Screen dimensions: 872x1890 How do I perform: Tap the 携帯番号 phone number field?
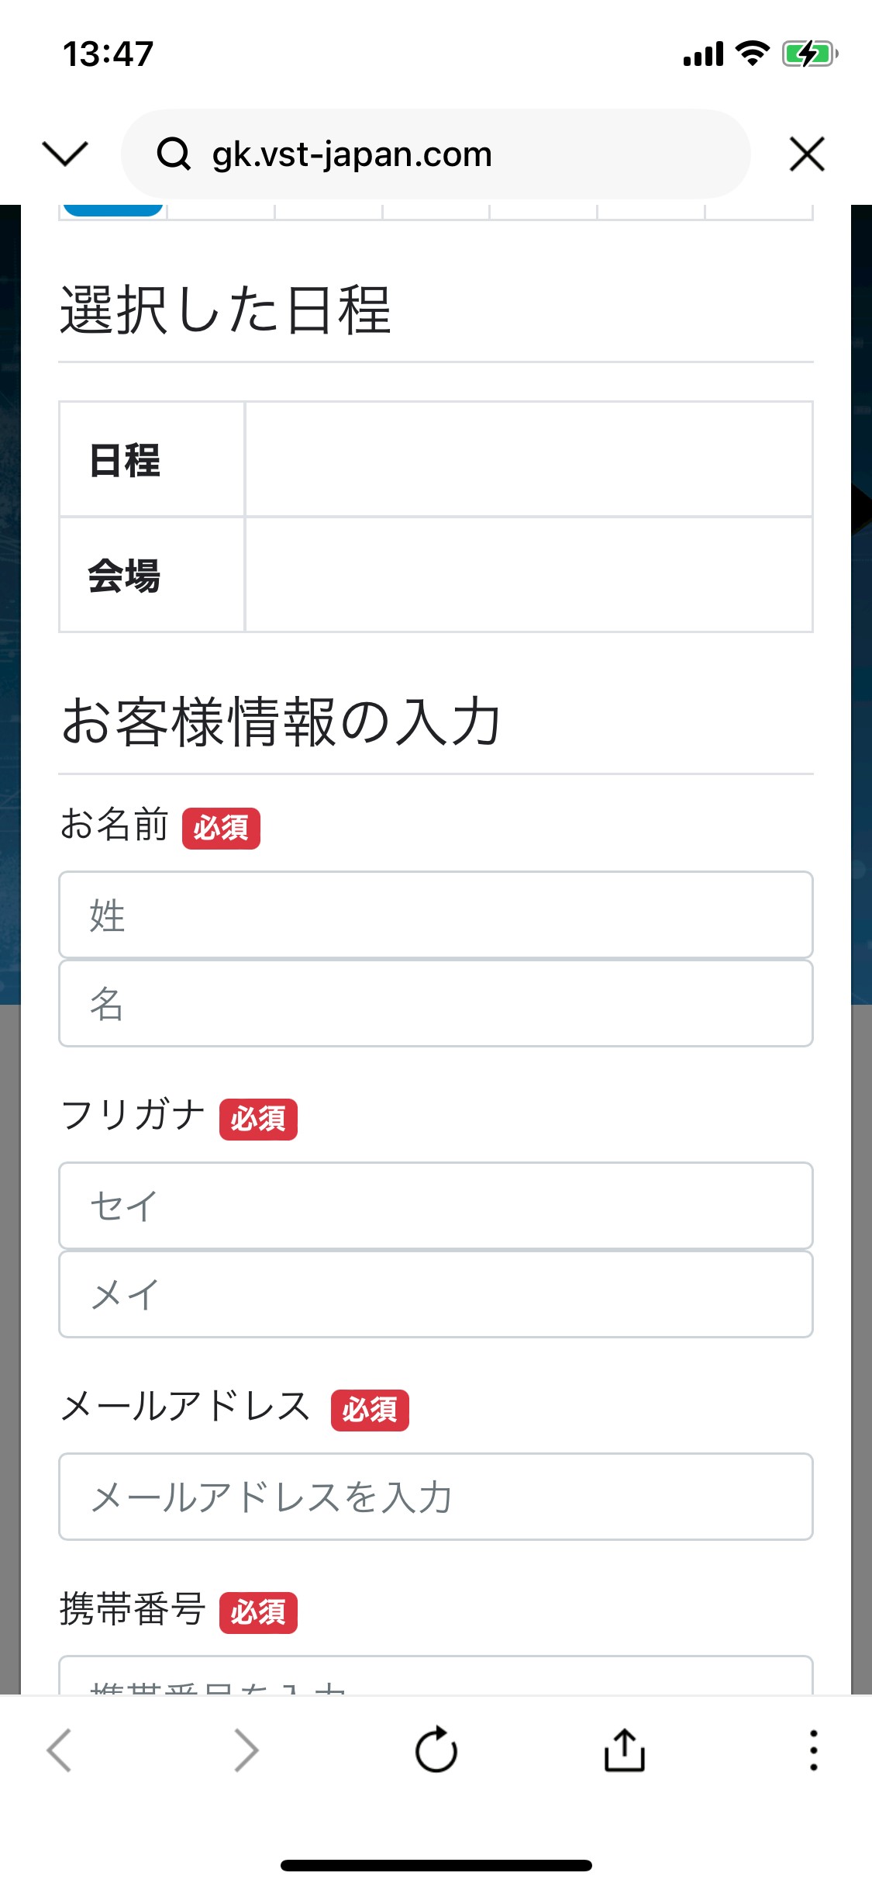click(x=436, y=1676)
